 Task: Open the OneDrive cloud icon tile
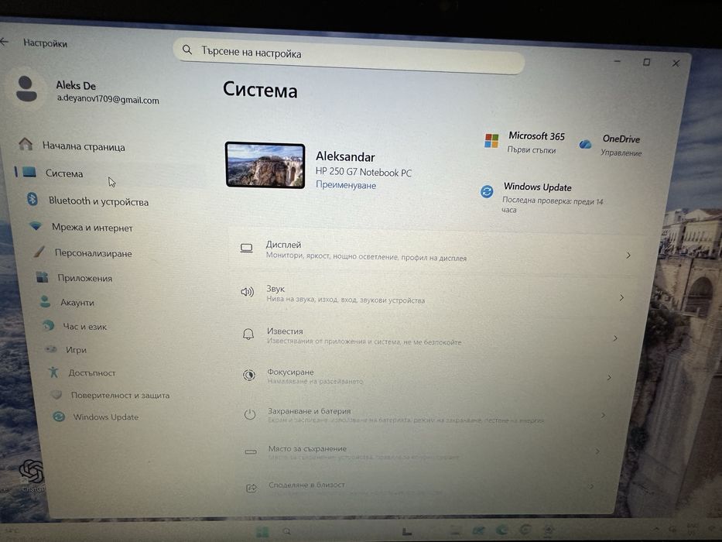click(585, 144)
